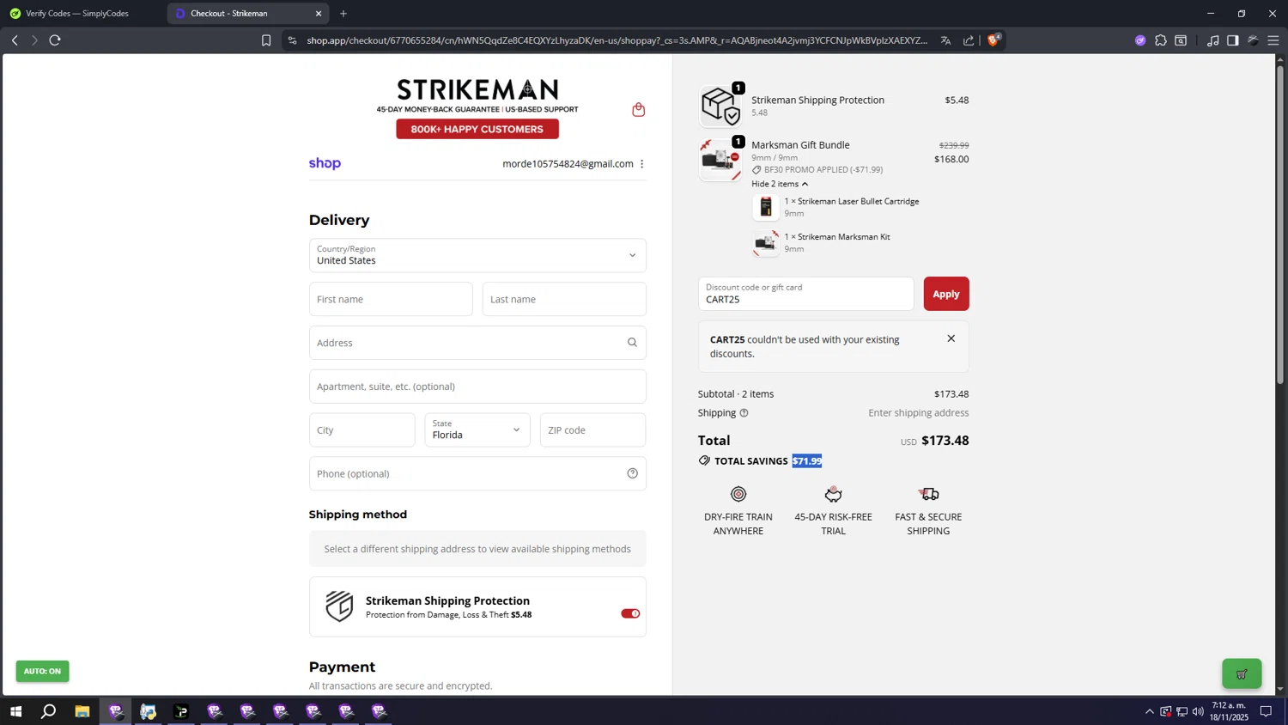Click the Strikeman store logo
This screenshot has height=725, width=1288.
[477, 89]
